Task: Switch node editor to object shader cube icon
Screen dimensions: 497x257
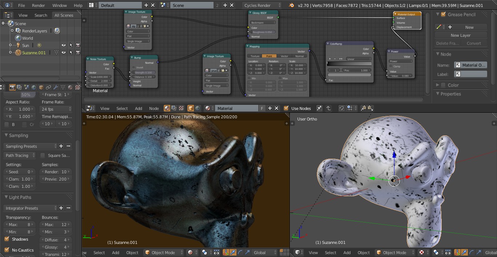Action: pyautogui.click(x=191, y=108)
